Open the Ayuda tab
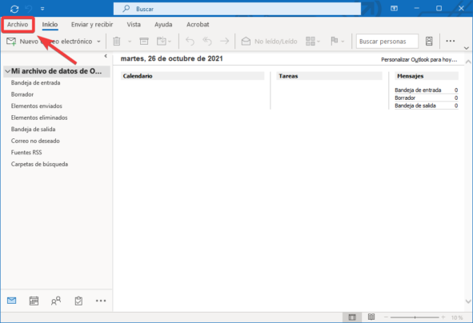The image size is (473, 323). (163, 25)
